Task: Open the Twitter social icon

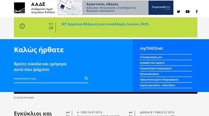Action: pyautogui.click(x=179, y=11)
